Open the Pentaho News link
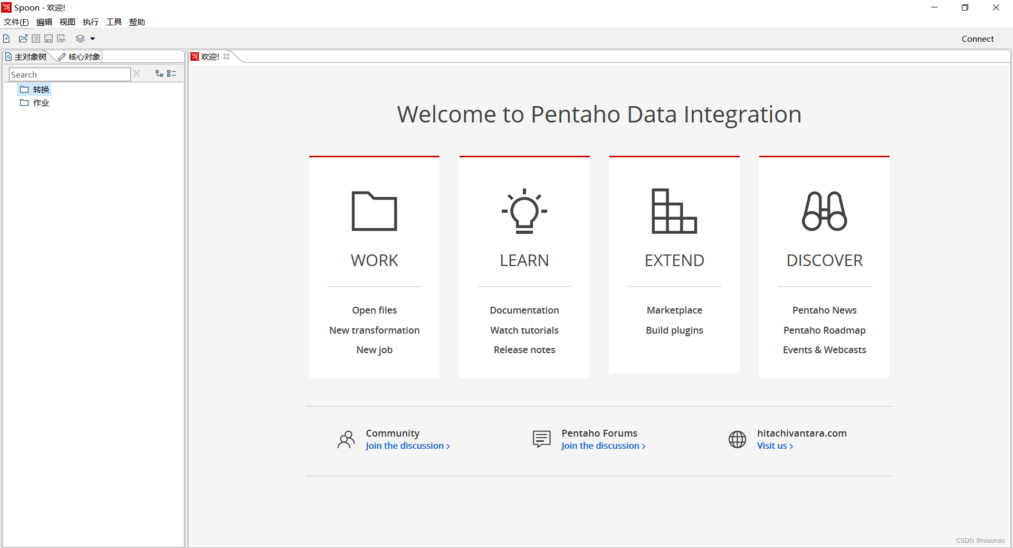Screen dimensions: 1013x548 (825, 310)
